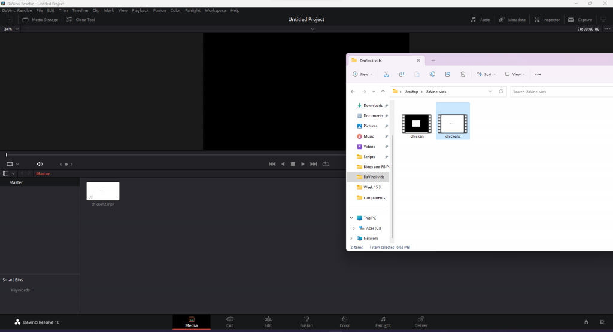The height and width of the screenshot is (332, 613).
Task: Open the Inspector panel
Action: pos(547,20)
